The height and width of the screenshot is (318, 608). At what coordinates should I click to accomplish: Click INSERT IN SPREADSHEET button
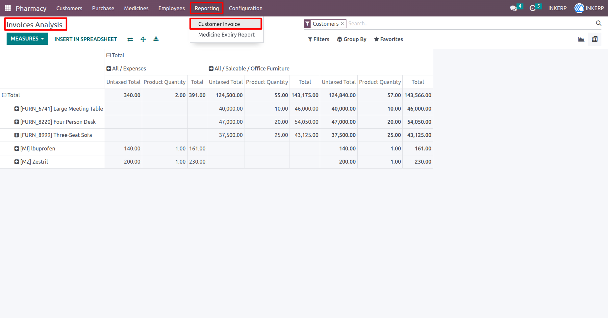[86, 39]
